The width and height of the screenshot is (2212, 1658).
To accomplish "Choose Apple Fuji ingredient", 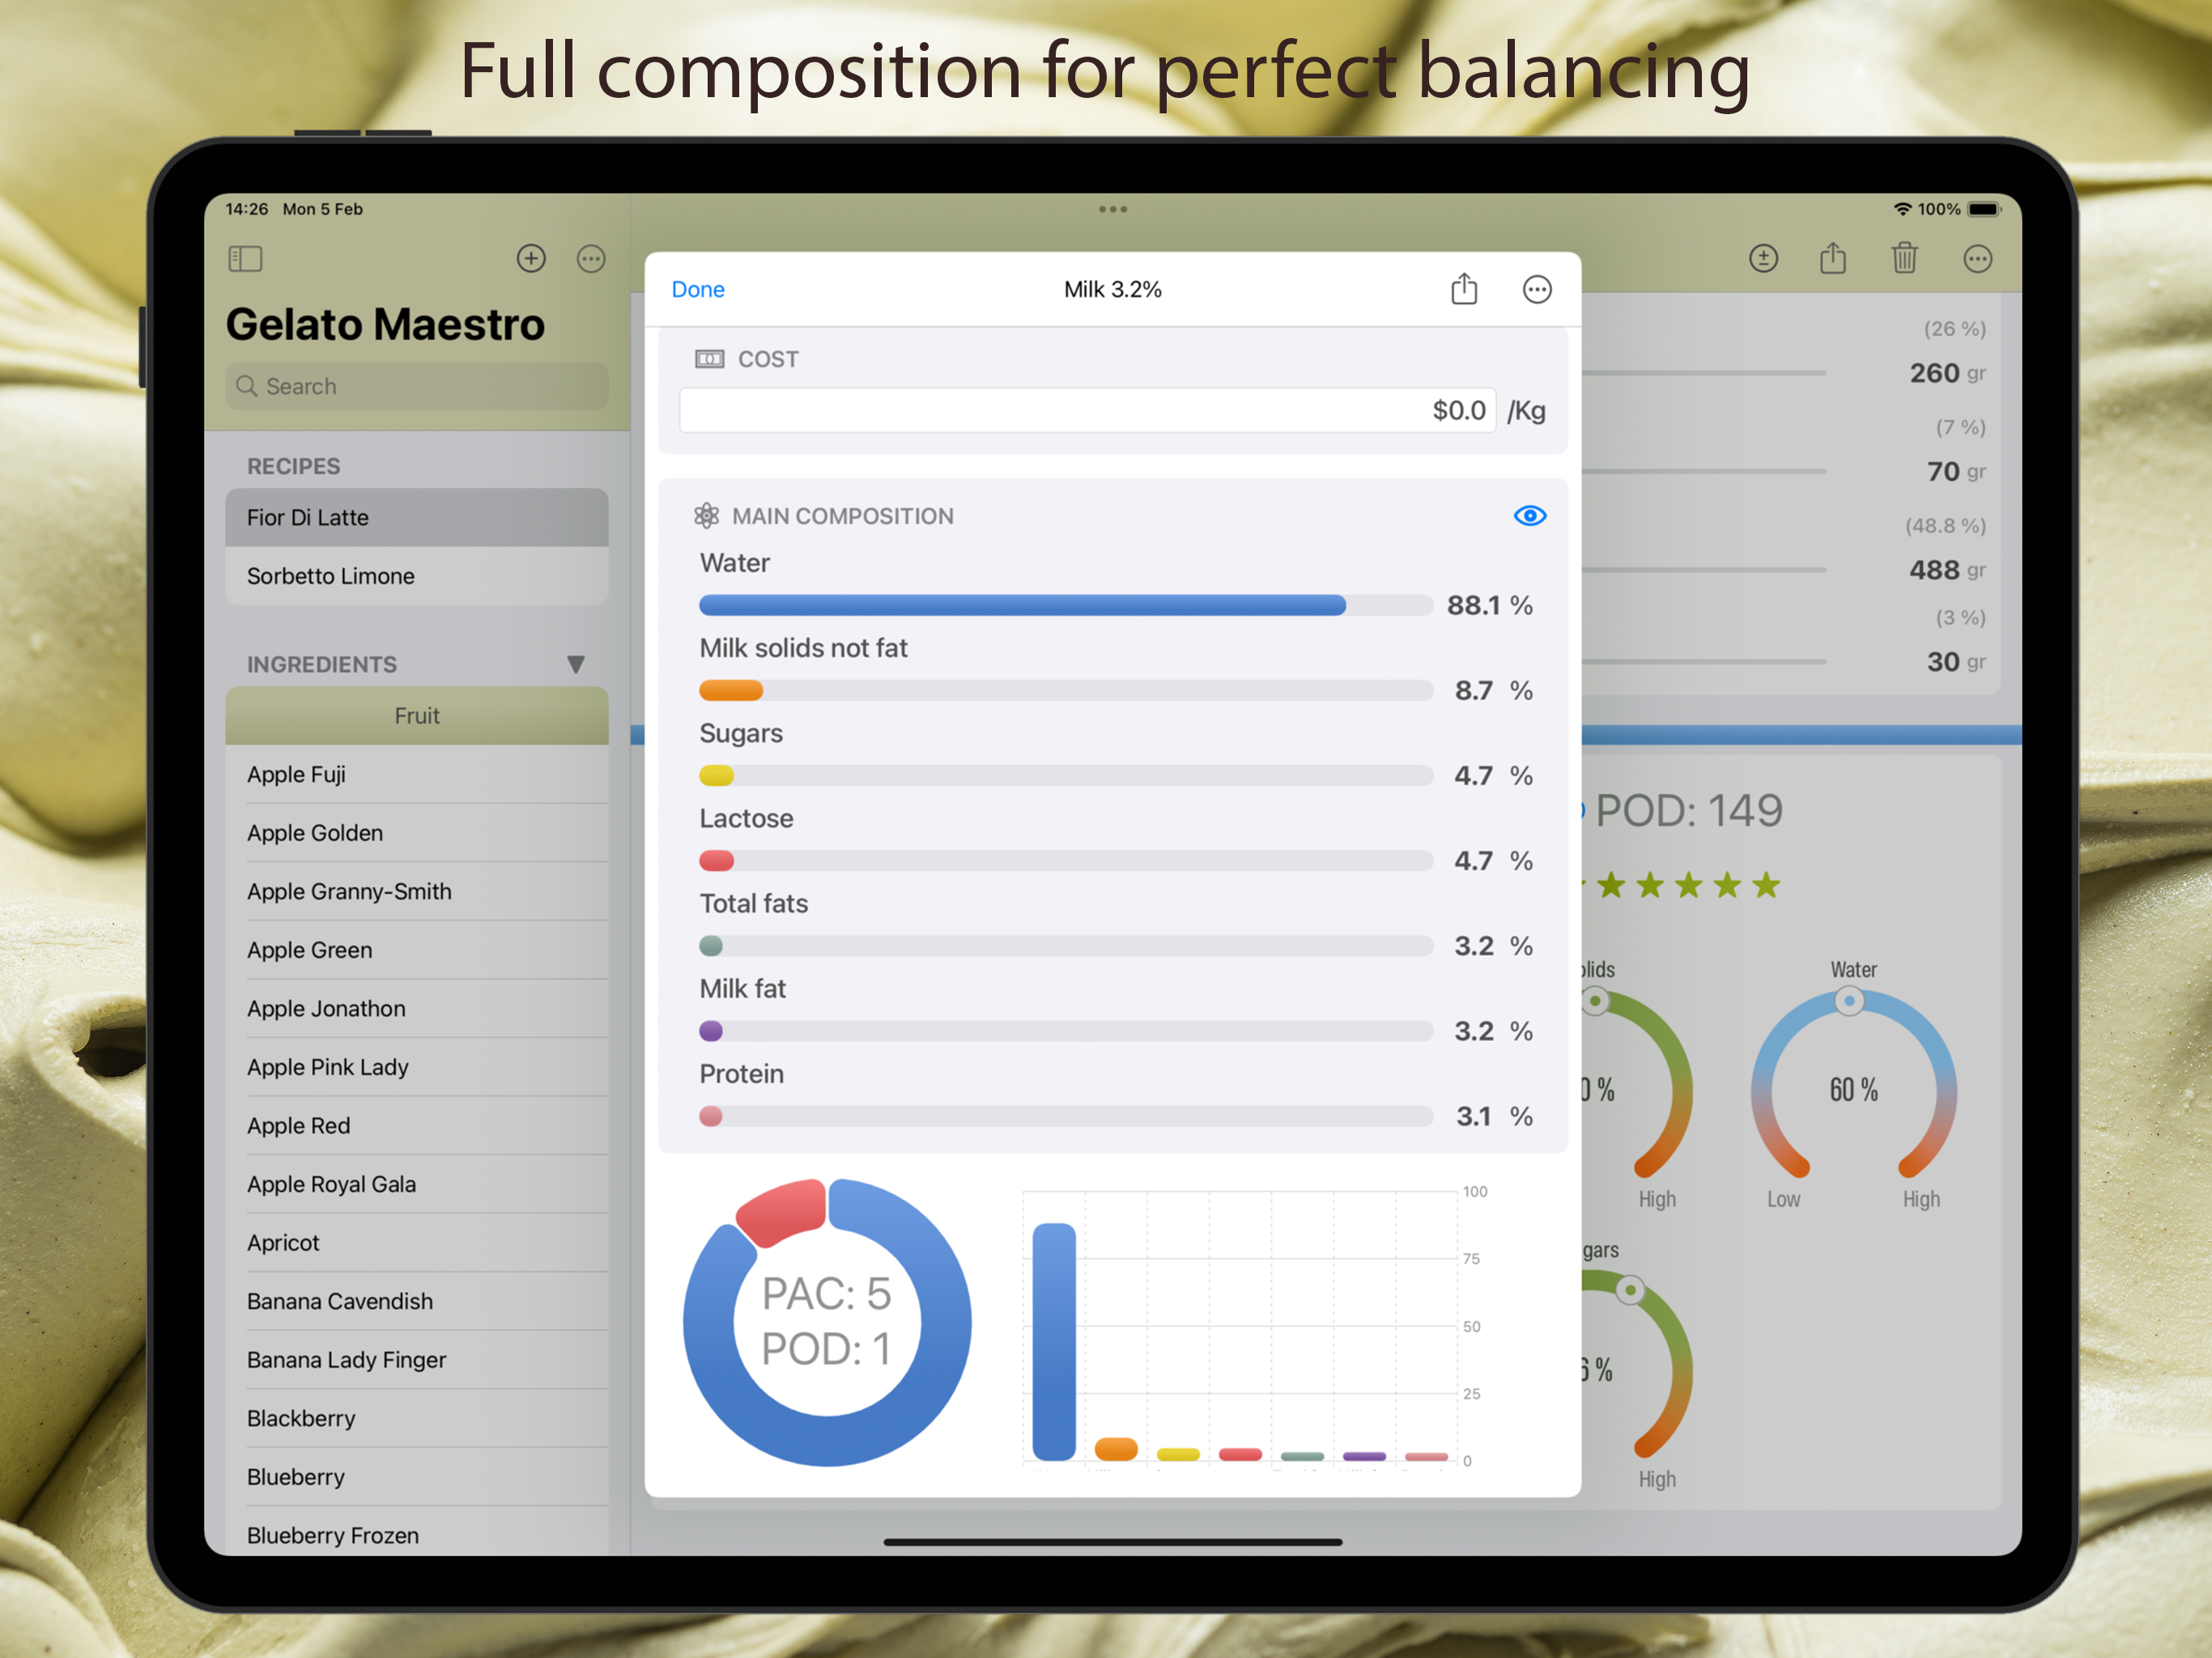I will (x=417, y=774).
